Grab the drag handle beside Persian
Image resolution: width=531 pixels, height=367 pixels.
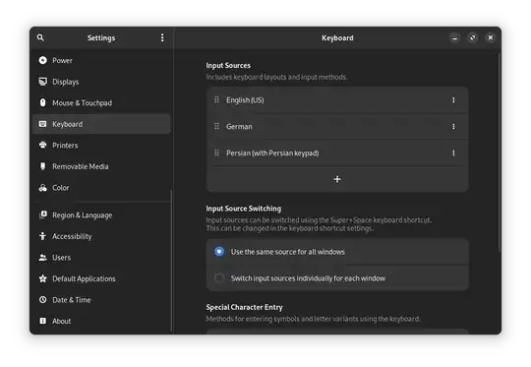(x=216, y=153)
